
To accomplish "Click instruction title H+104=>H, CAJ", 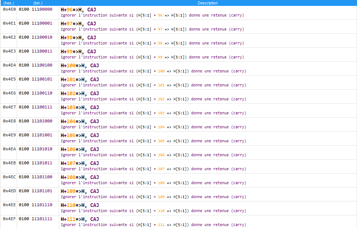I will pyautogui.click(x=80, y=122).
